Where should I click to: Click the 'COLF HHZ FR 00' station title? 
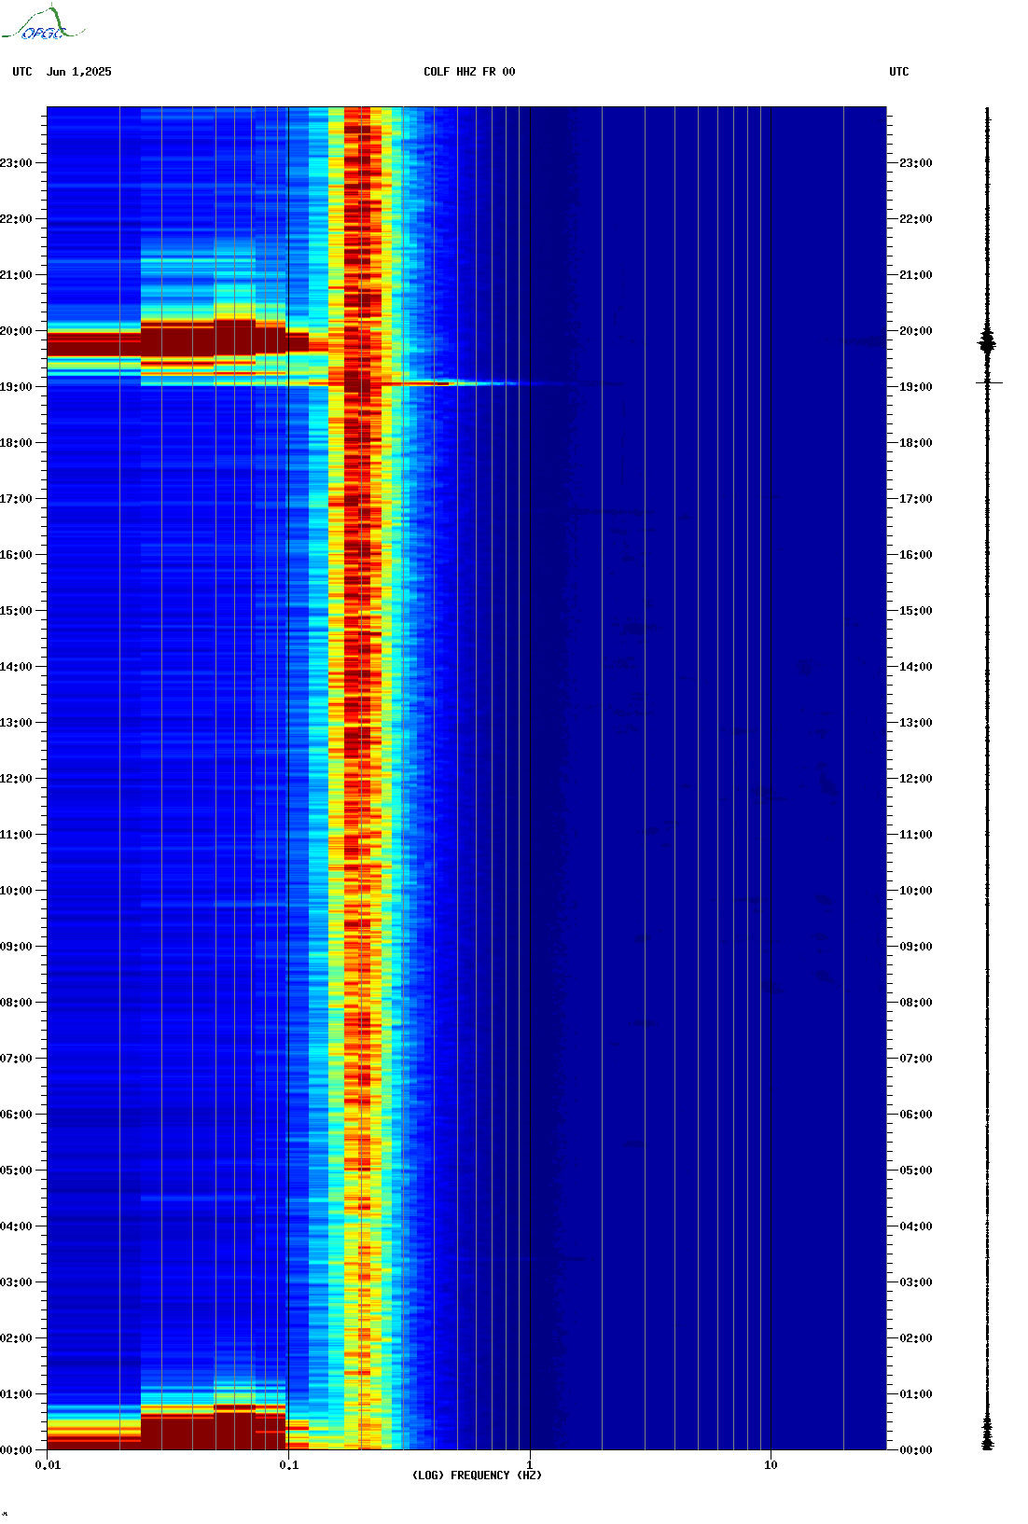[469, 72]
